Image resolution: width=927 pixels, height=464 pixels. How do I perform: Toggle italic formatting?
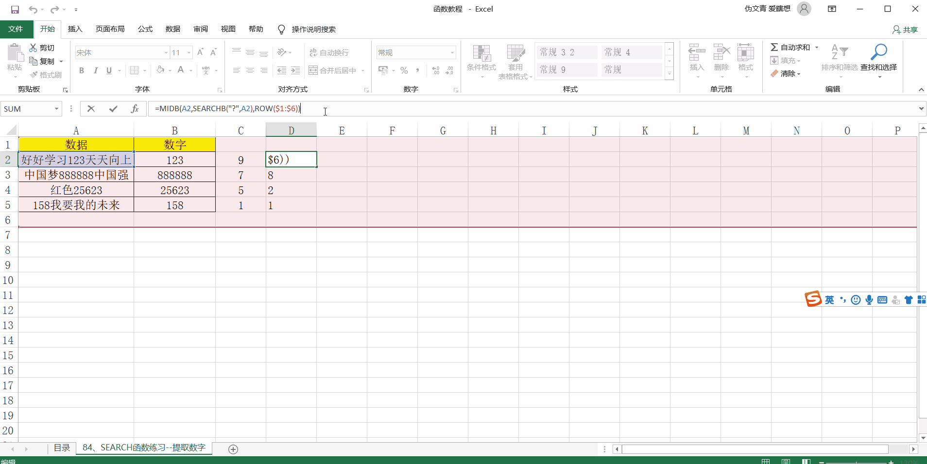pyautogui.click(x=95, y=70)
